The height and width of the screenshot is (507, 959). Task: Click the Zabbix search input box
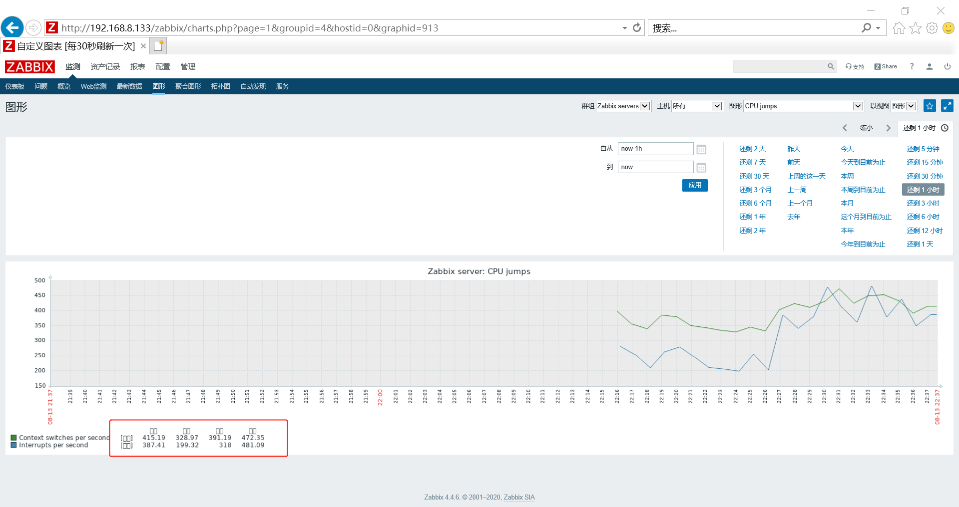click(779, 66)
